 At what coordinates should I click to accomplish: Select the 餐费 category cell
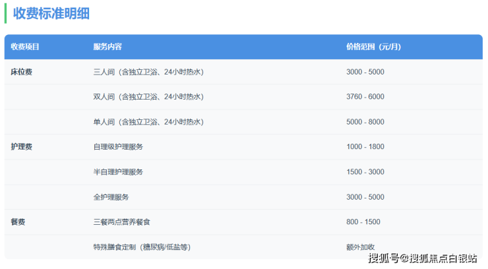[18, 222]
